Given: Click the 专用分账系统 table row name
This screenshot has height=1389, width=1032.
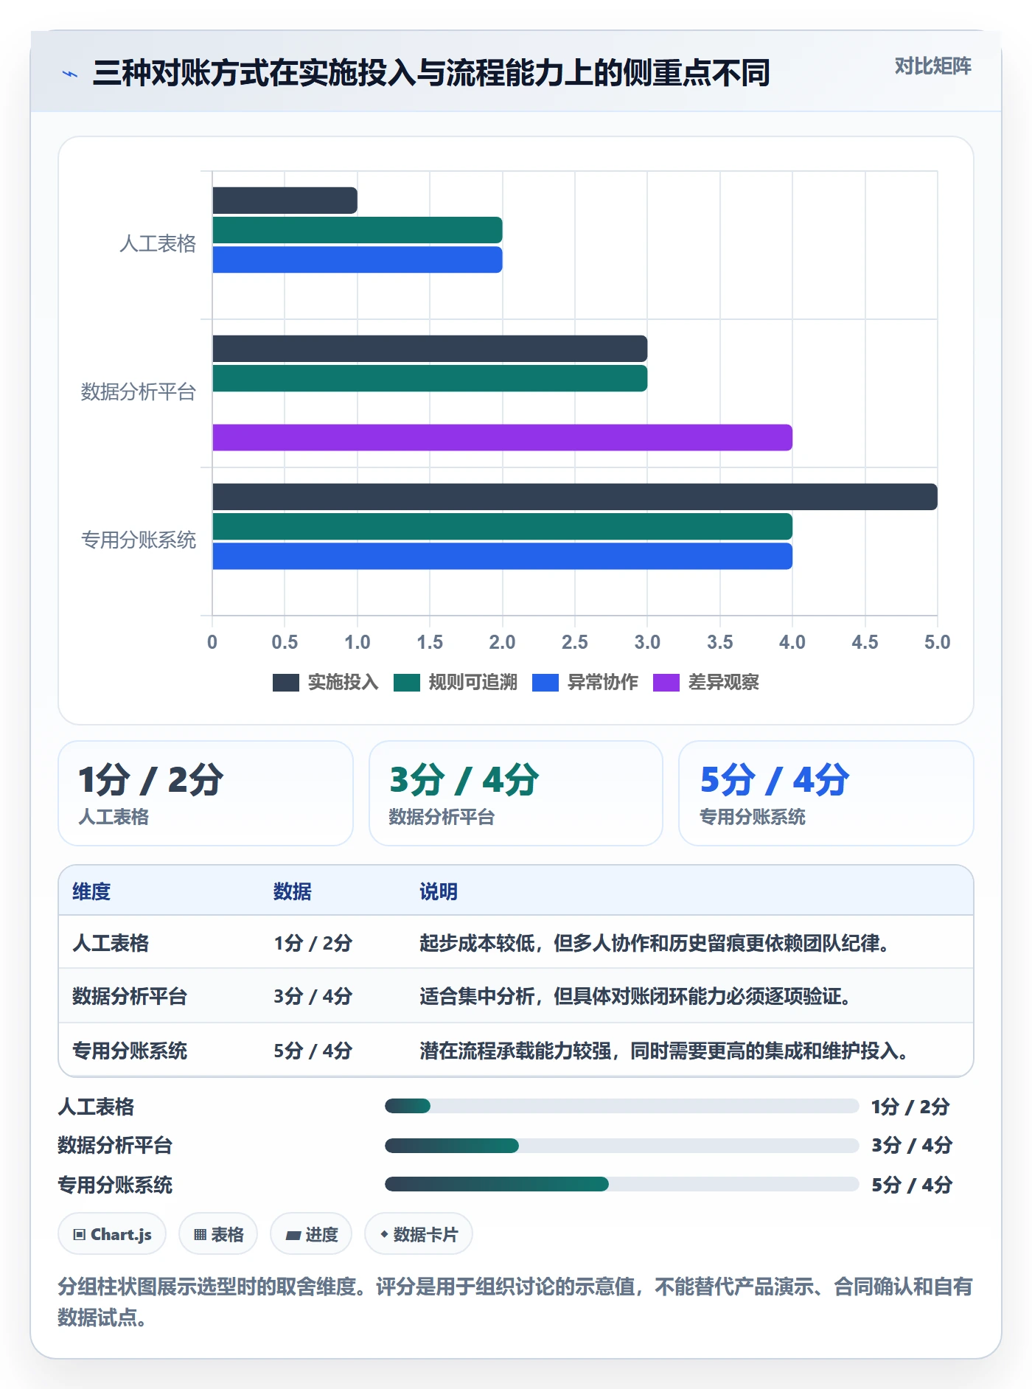Looking at the screenshot, I should 130,1051.
